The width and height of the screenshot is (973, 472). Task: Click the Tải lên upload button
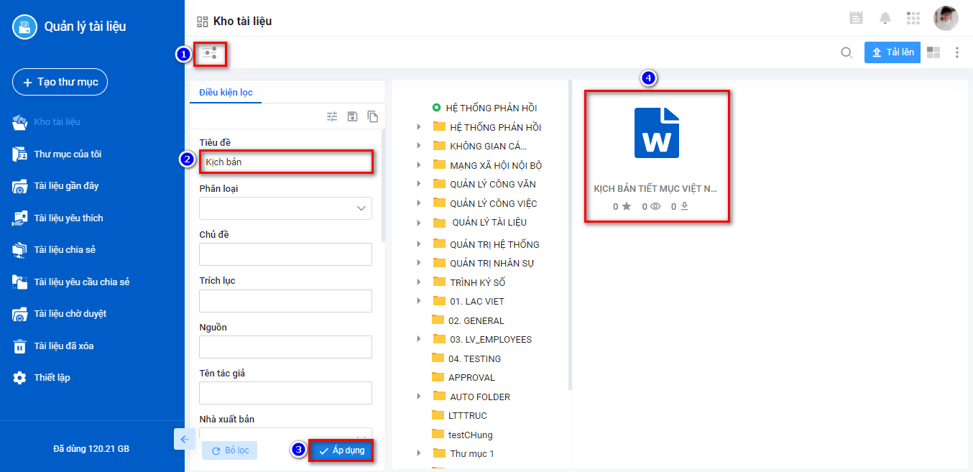pyautogui.click(x=893, y=52)
